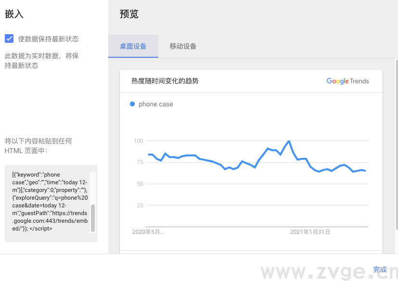Select the 桌面设备 tab
The height and width of the screenshot is (281, 398).
coord(133,46)
